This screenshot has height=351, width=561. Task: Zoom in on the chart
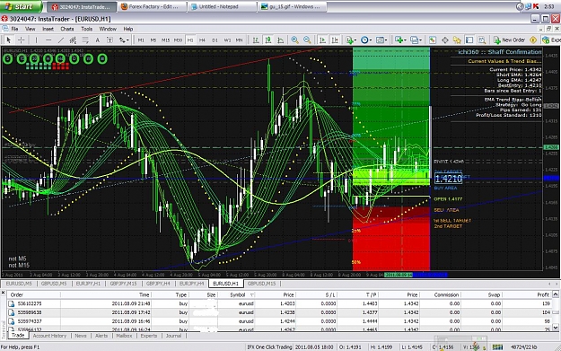point(294,40)
